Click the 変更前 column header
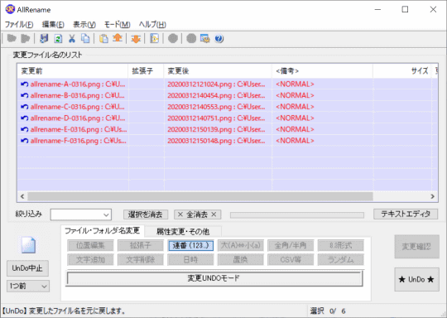 [73, 71]
